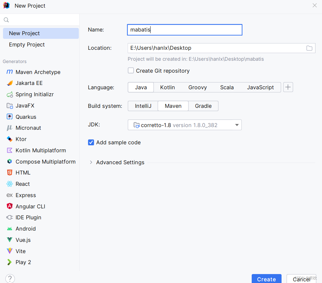This screenshot has height=283, width=322.
Task: Uncheck the Add sample code checkbox
Action: click(x=91, y=142)
